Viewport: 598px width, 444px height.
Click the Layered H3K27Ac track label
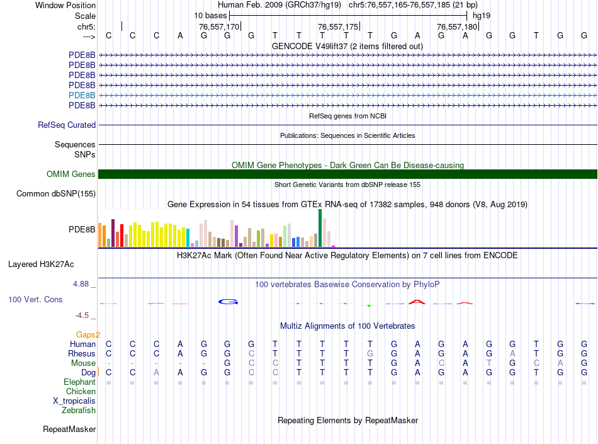click(x=41, y=265)
